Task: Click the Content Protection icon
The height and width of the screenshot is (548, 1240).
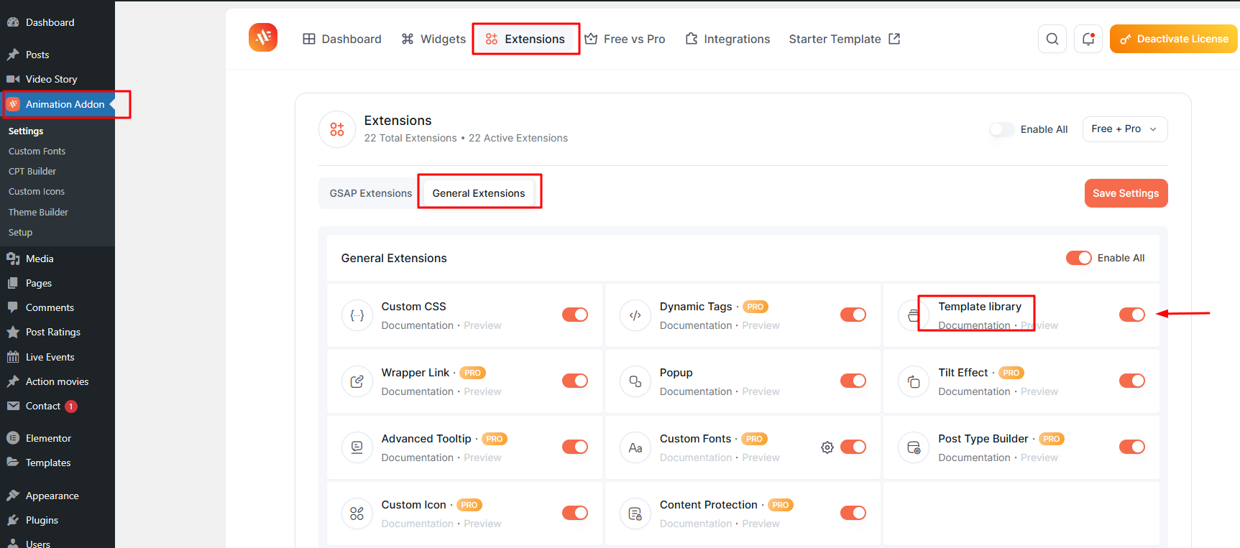Action: click(x=635, y=514)
